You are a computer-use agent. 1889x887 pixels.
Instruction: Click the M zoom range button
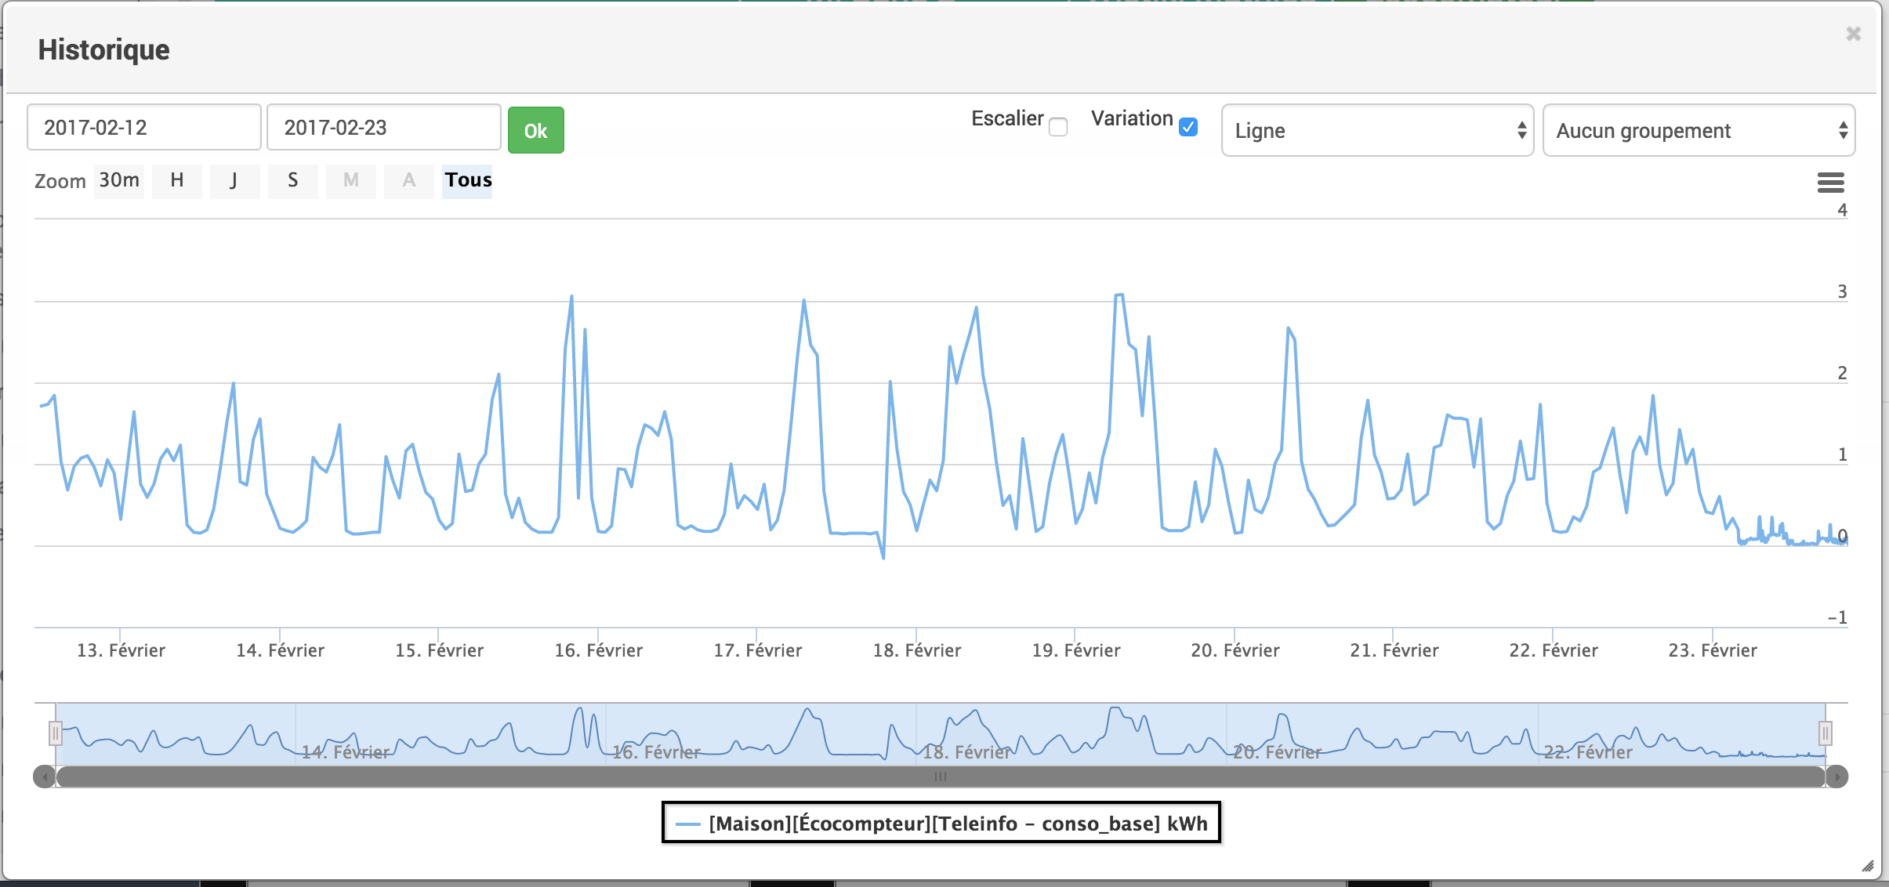point(351,180)
